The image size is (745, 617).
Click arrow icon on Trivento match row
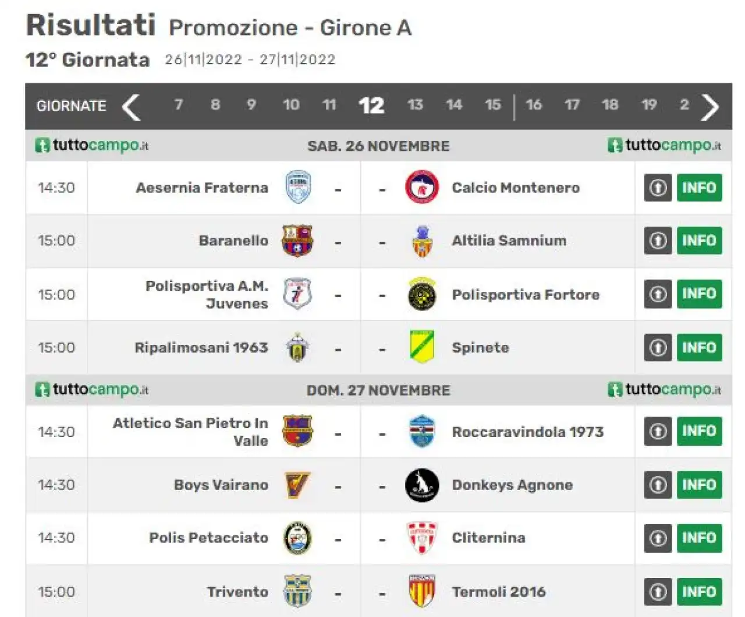click(x=658, y=592)
